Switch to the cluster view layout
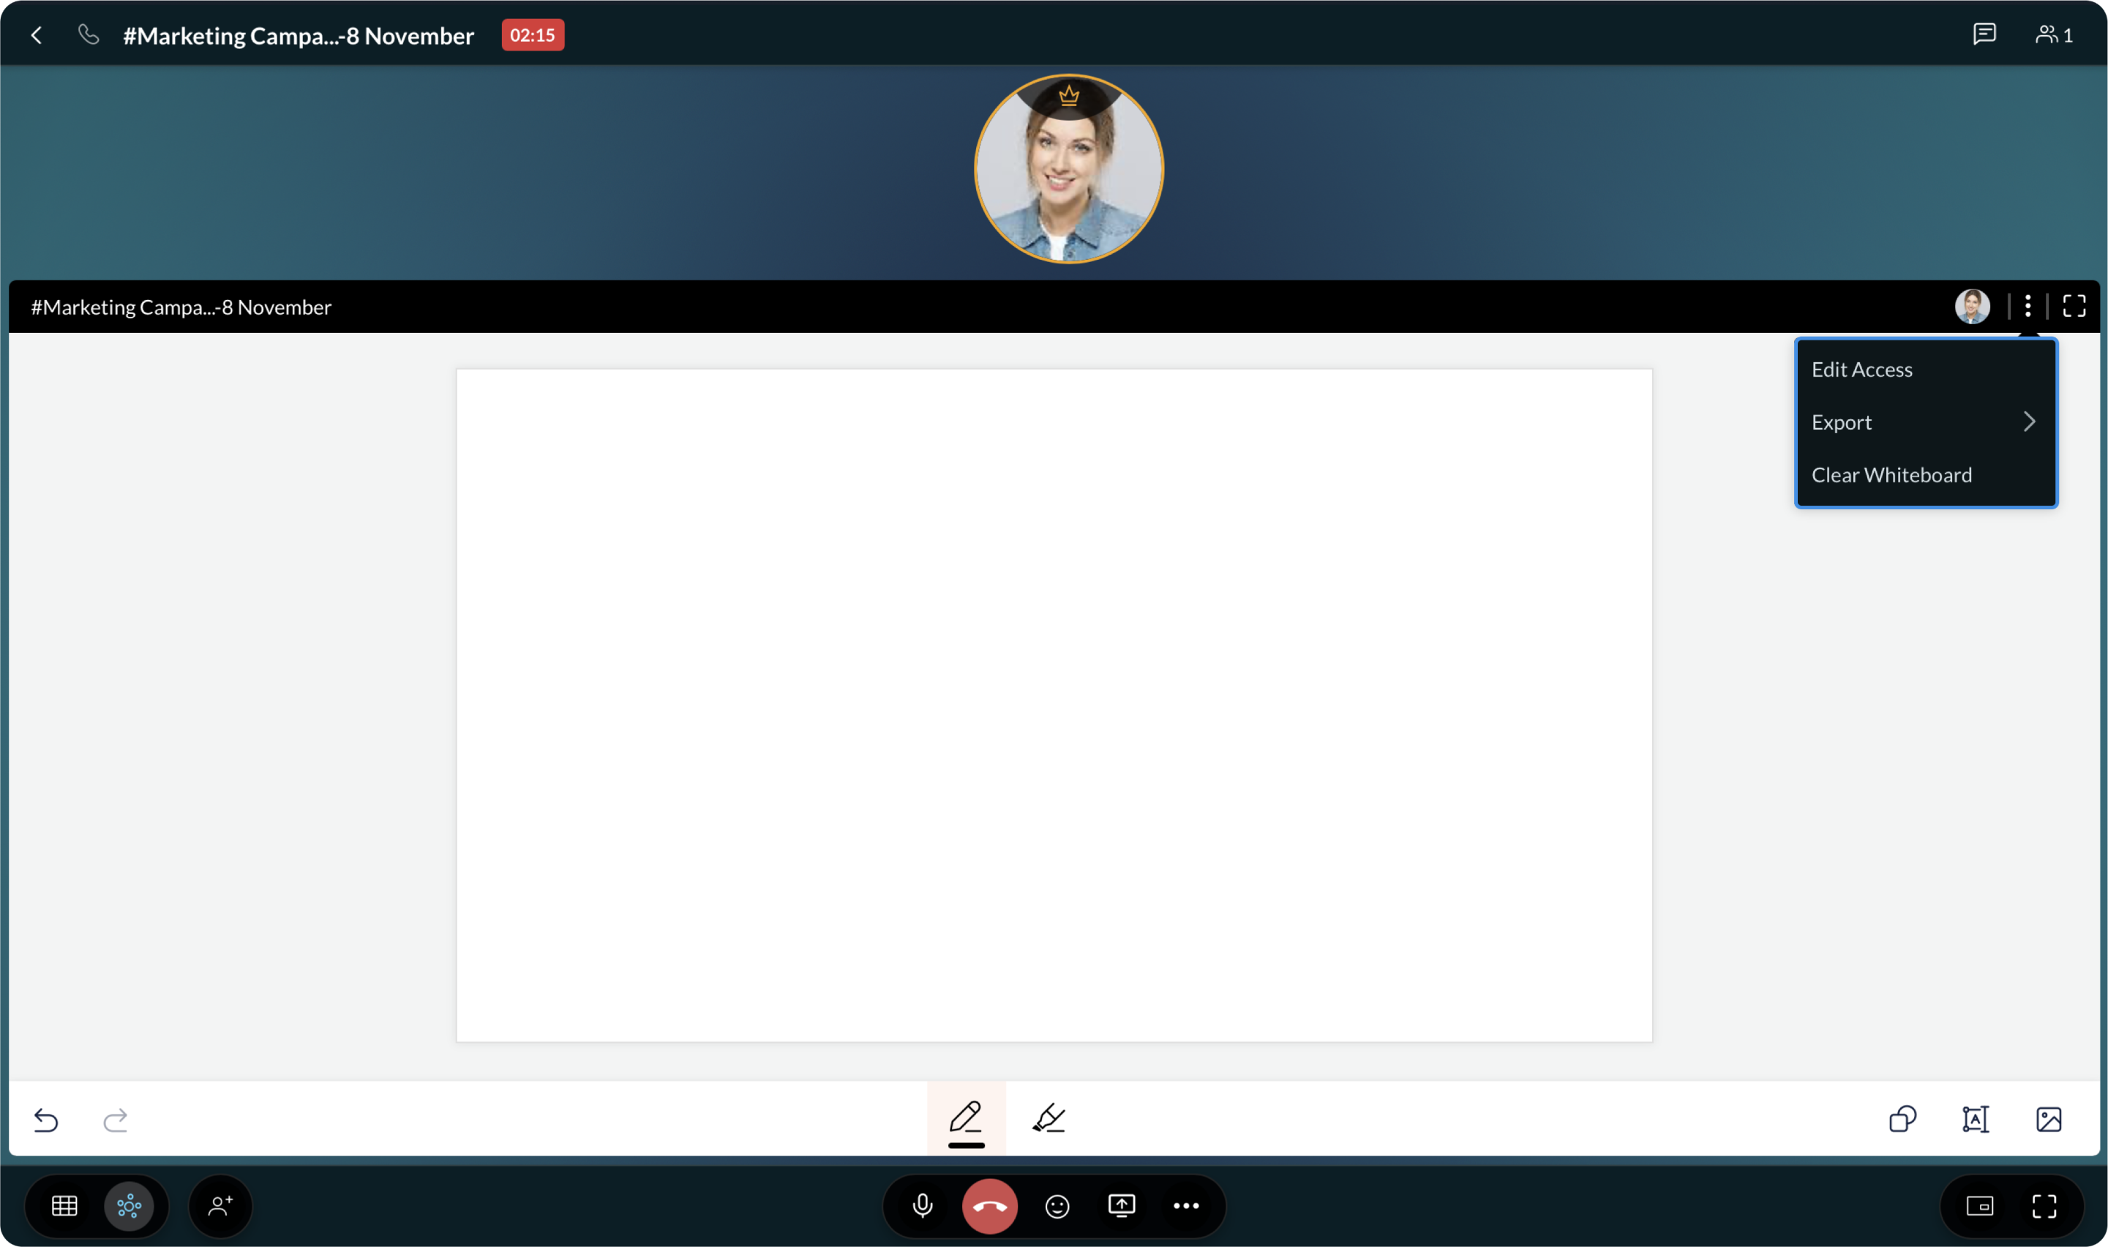The width and height of the screenshot is (2108, 1247). point(129,1206)
